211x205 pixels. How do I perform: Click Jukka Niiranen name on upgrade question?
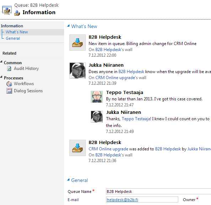[x=106, y=65]
